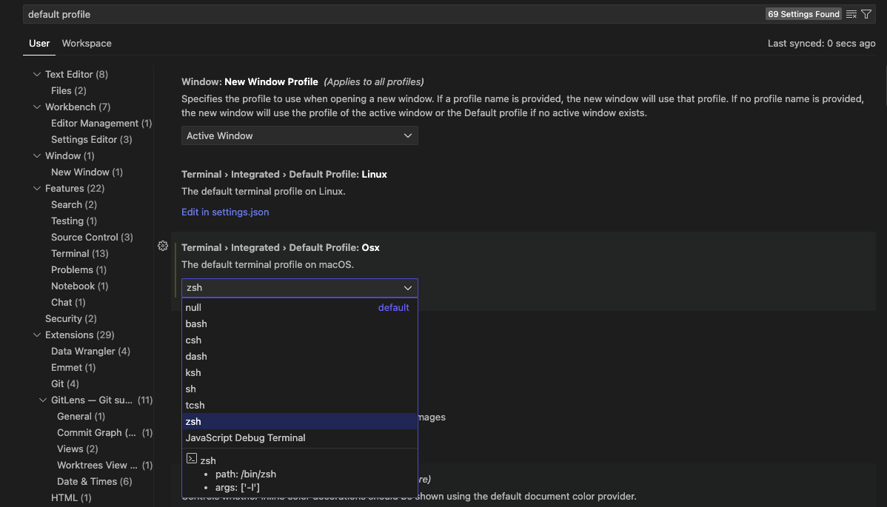Select Commit Graph tree item

pyautogui.click(x=104, y=433)
